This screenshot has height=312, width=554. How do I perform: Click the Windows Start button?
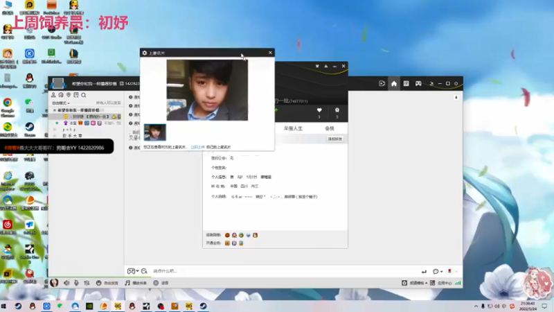[4, 306]
